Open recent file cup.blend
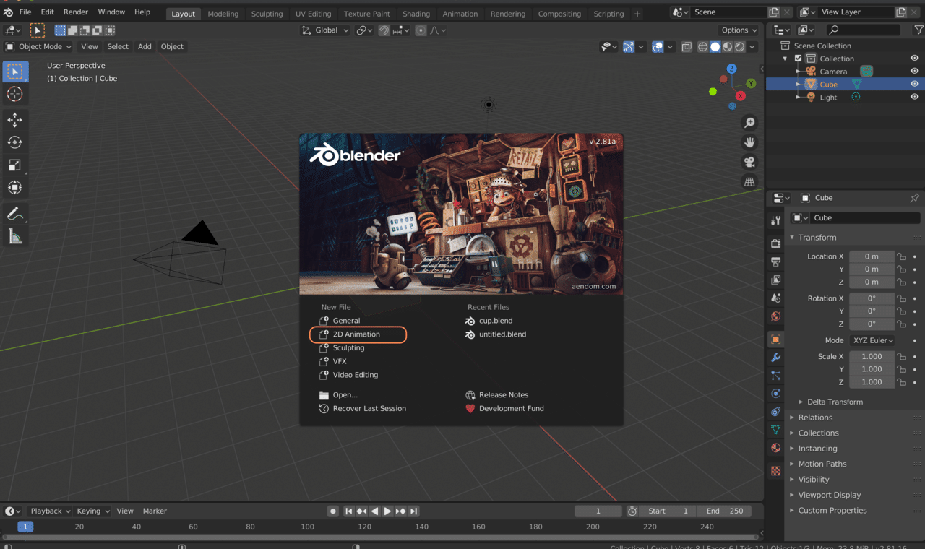The height and width of the screenshot is (549, 925). click(495, 321)
